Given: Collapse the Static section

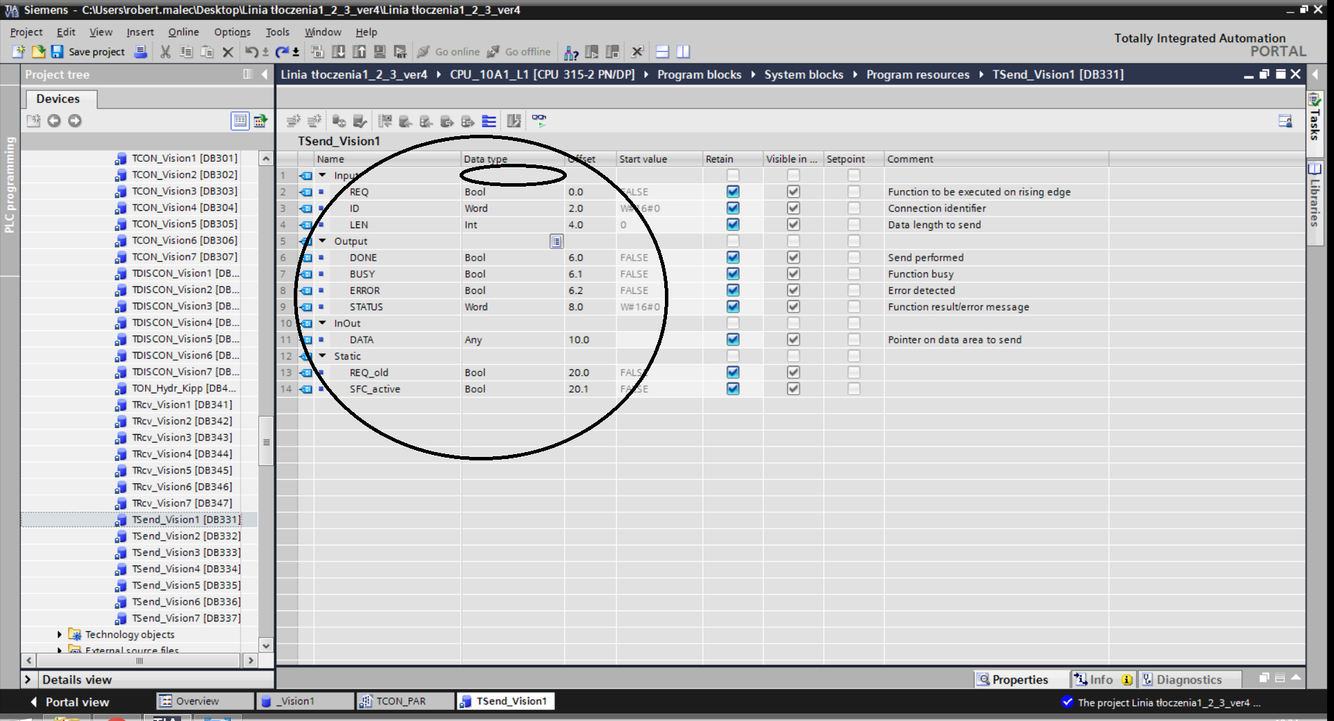Looking at the screenshot, I should [322, 356].
